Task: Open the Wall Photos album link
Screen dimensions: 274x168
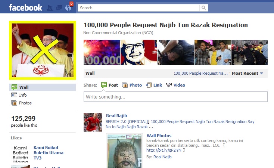Action: coord(159,136)
